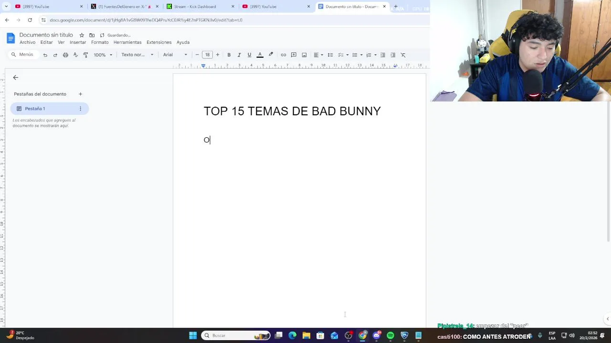Click the Google Docs home icon
Image resolution: width=611 pixels, height=343 pixels.
click(11, 39)
